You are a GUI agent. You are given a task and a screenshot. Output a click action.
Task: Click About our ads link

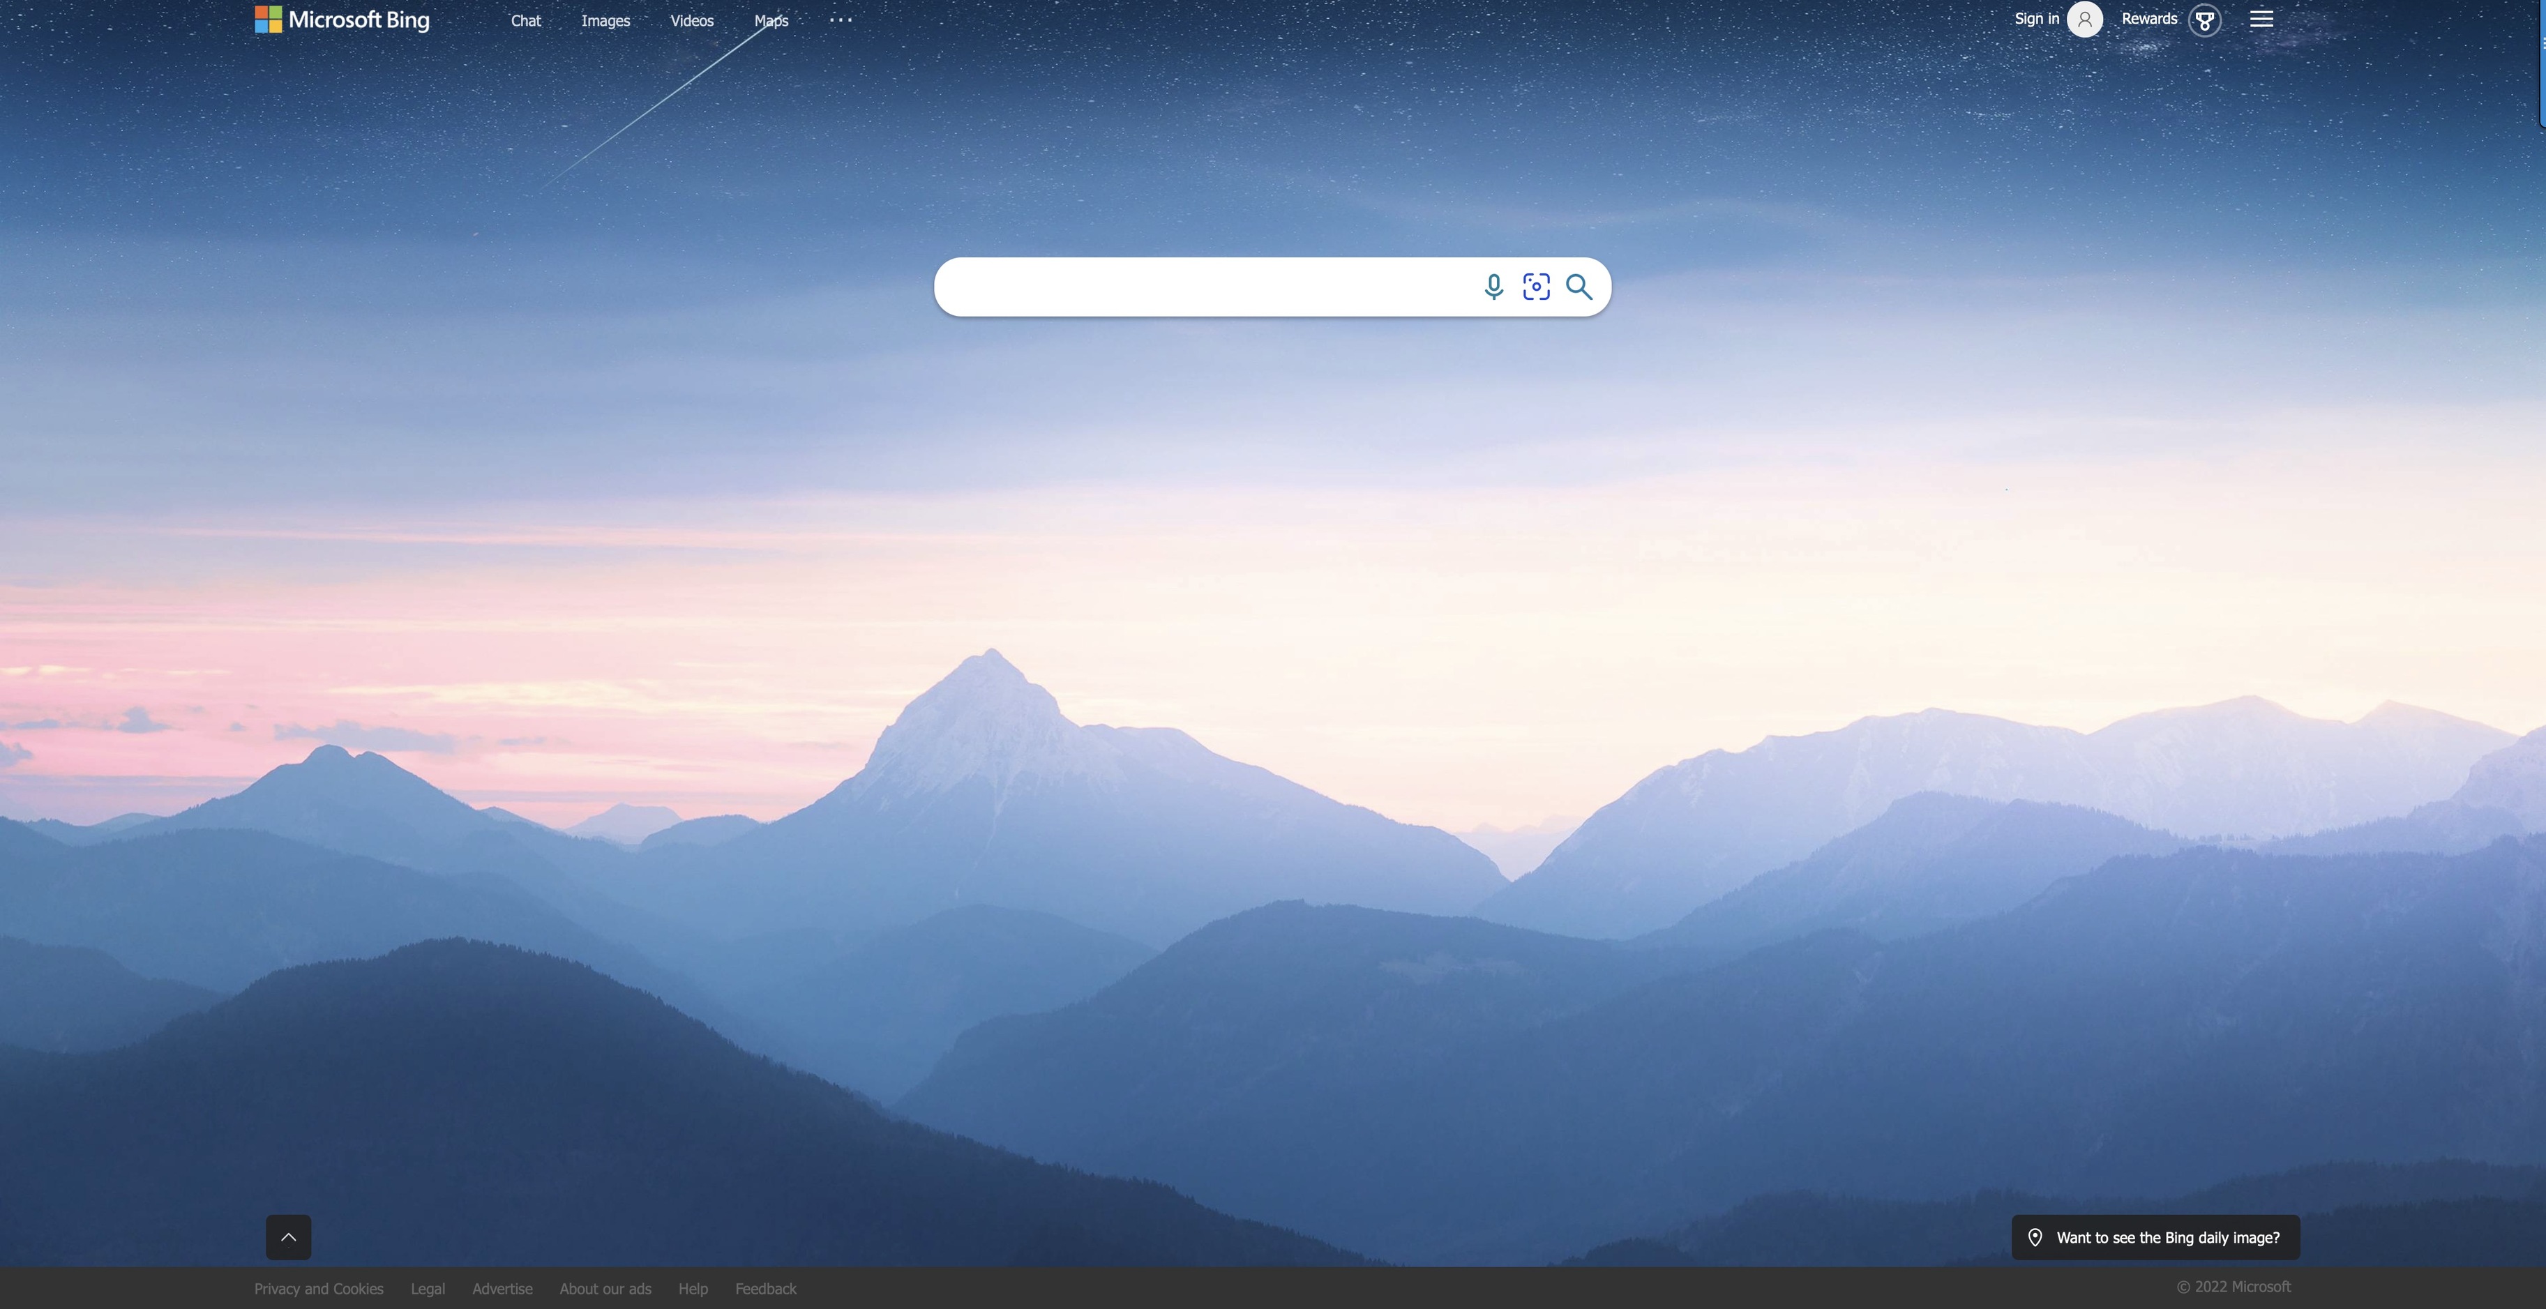tap(605, 1288)
